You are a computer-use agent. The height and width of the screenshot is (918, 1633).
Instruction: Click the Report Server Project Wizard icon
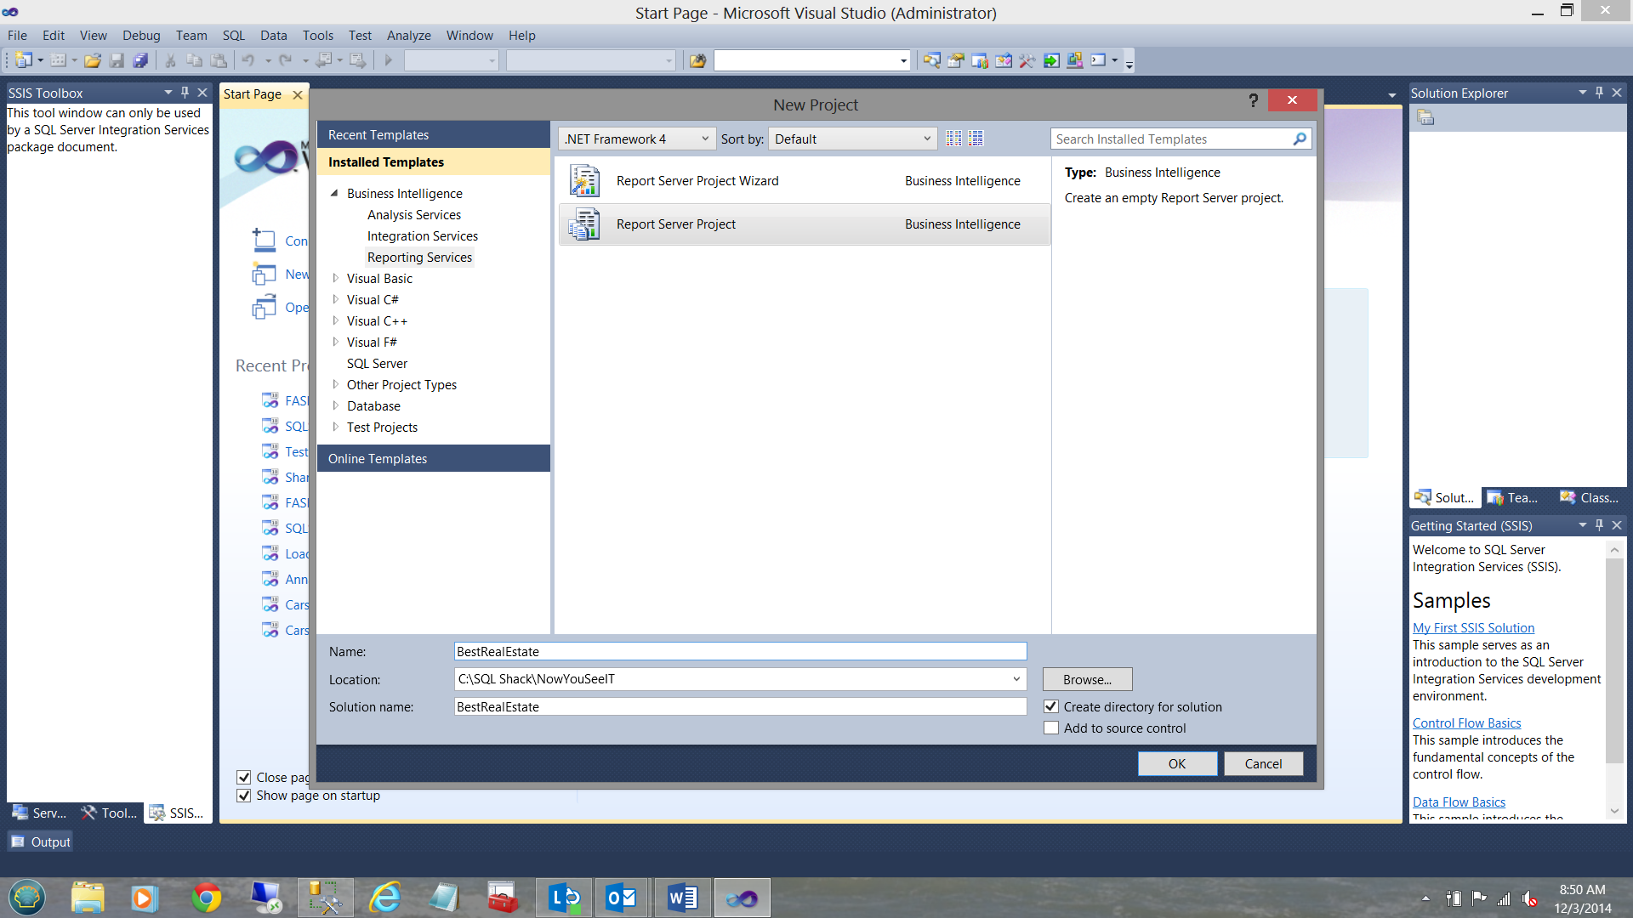(584, 181)
